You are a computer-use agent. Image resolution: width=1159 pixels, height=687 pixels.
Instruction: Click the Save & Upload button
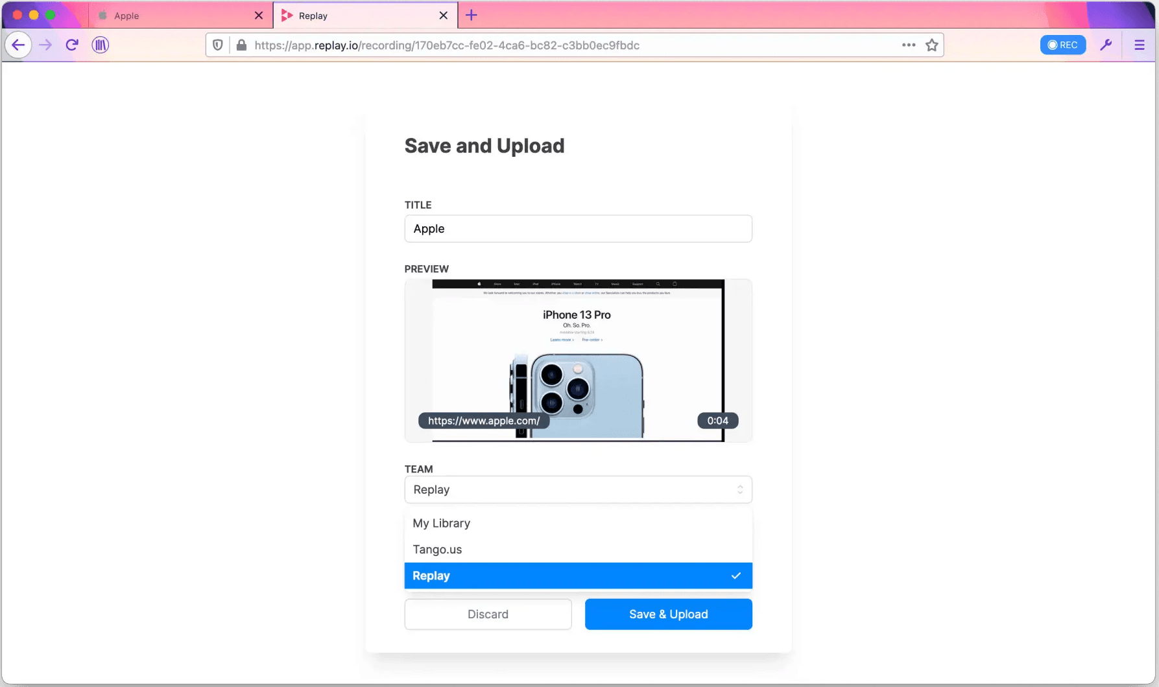(668, 614)
